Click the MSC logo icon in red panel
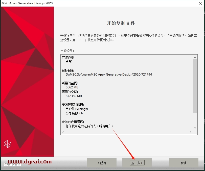 tap(7, 144)
